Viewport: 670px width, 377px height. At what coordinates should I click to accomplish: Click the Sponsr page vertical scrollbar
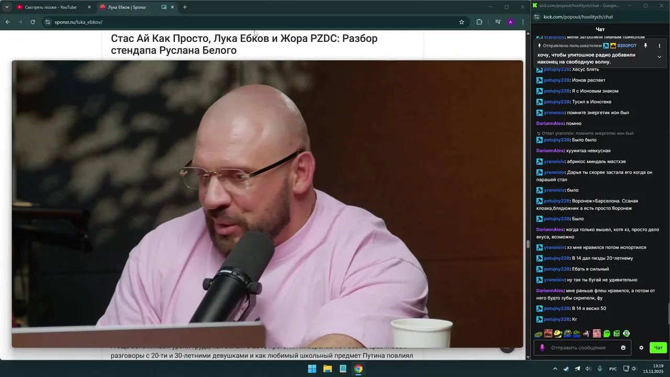(528, 245)
